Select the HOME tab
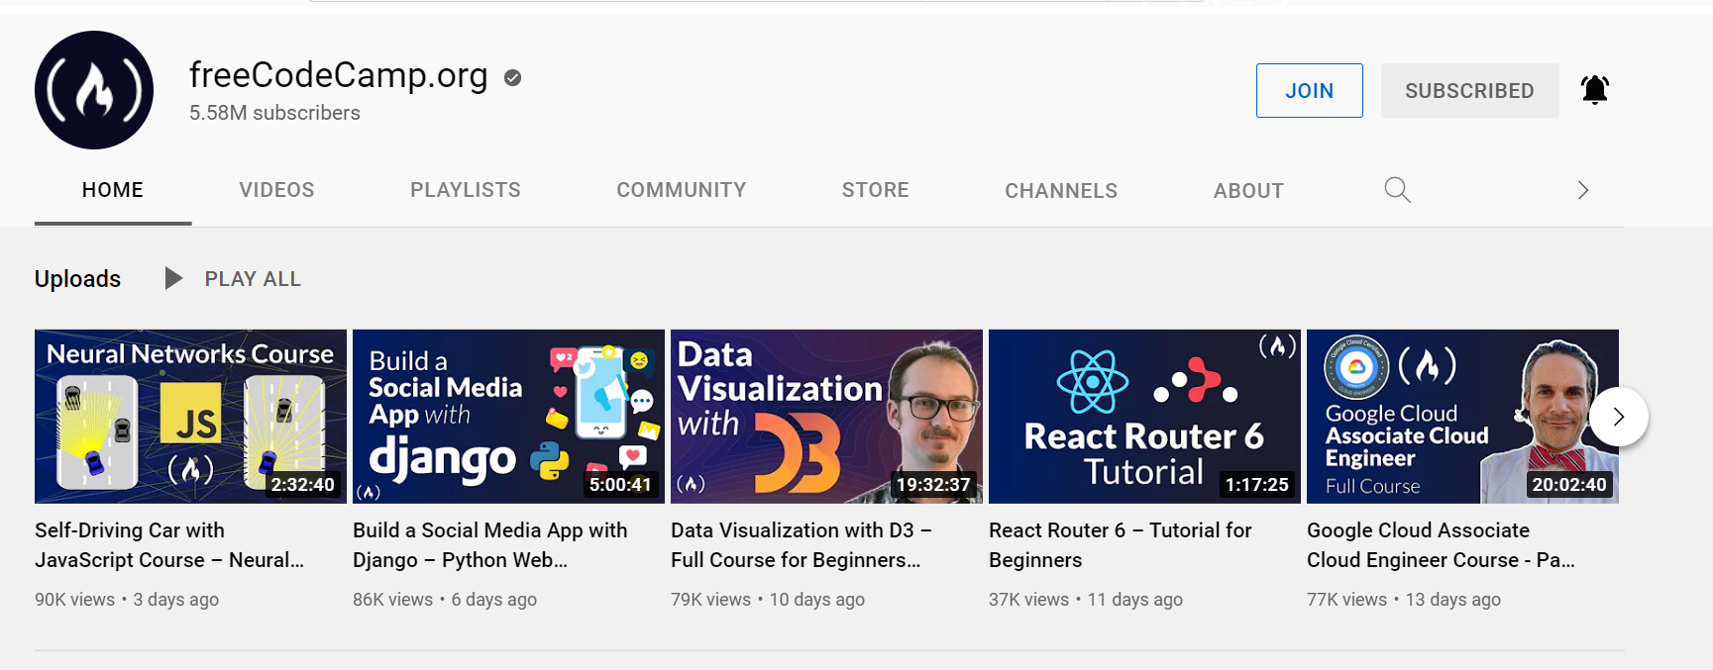 [x=113, y=190]
